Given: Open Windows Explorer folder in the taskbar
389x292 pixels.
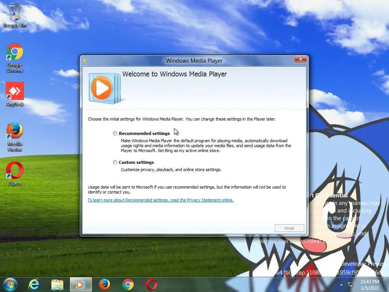Looking at the screenshot, I should [x=57, y=285].
